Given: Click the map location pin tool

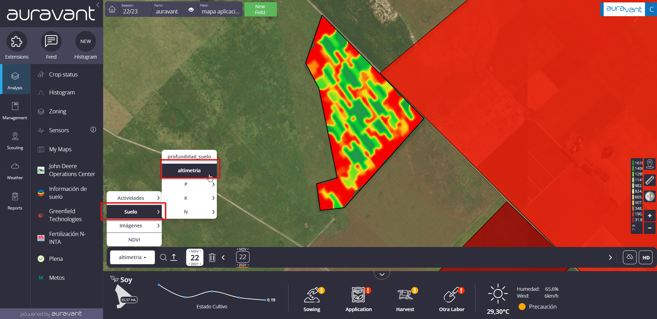Looking at the screenshot, I should (x=649, y=164).
